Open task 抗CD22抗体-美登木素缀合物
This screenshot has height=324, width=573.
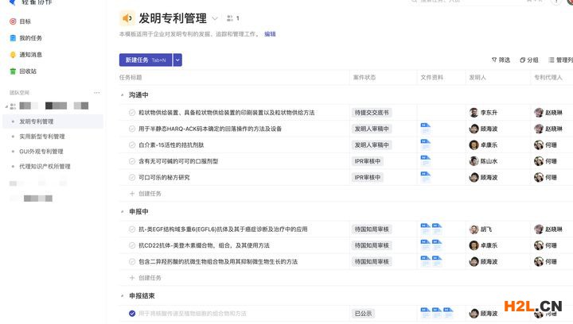(204, 245)
